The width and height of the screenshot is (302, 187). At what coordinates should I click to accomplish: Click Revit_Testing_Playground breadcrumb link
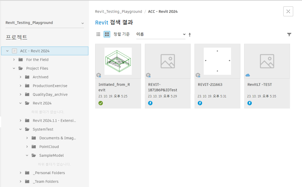click(x=118, y=11)
